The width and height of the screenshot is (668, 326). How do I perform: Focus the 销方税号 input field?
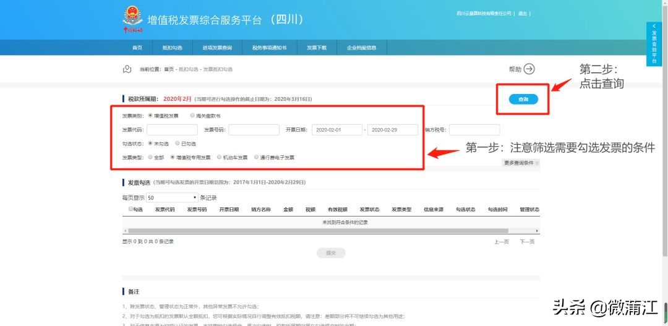[x=474, y=130]
